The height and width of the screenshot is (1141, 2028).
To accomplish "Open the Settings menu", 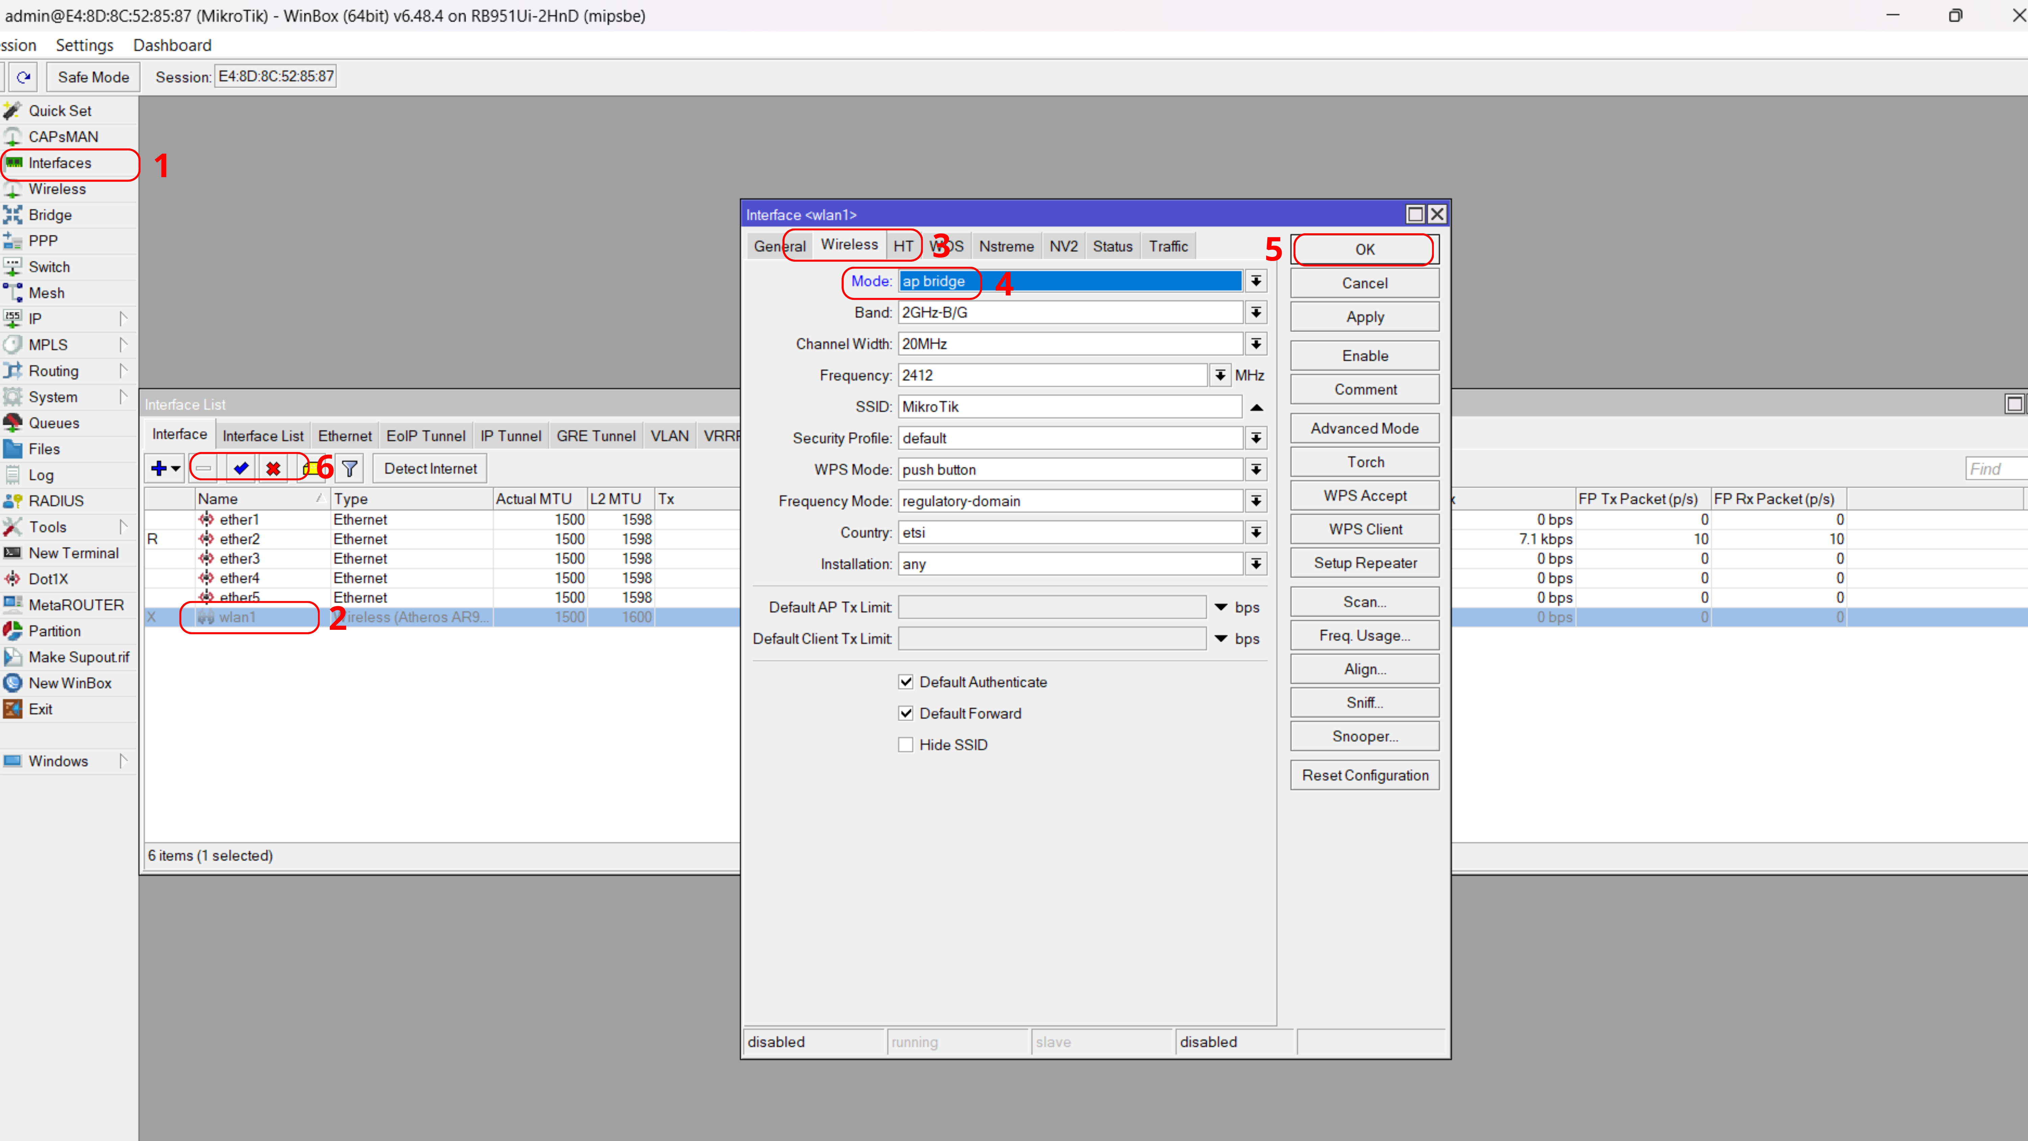I will [84, 45].
